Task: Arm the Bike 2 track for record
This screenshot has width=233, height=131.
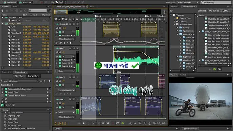Action: pos(78,48)
